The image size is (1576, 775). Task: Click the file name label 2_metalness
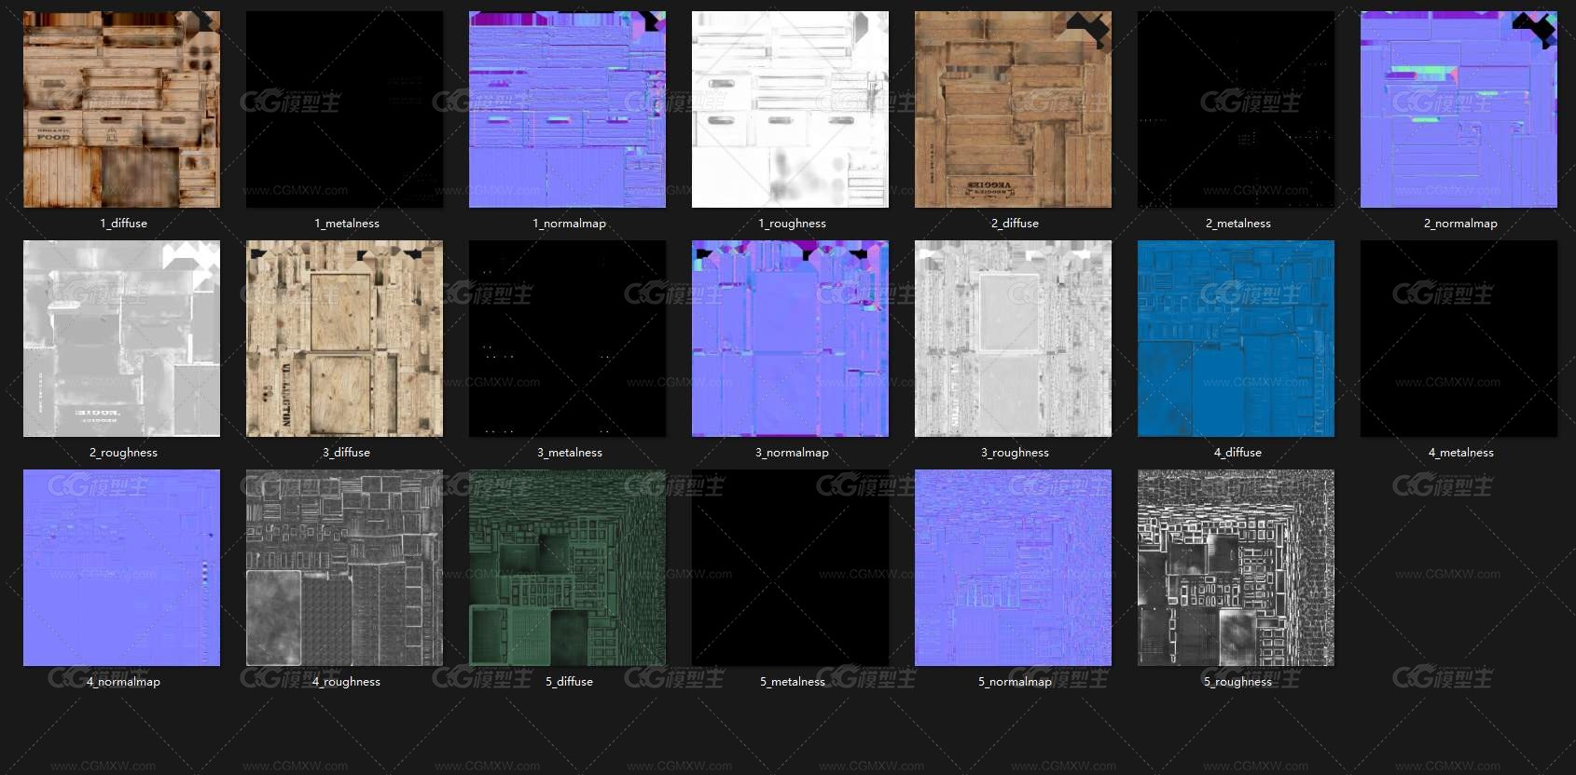1237,224
